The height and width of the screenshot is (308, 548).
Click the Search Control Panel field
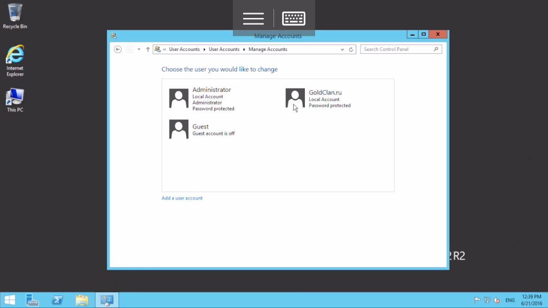point(401,49)
